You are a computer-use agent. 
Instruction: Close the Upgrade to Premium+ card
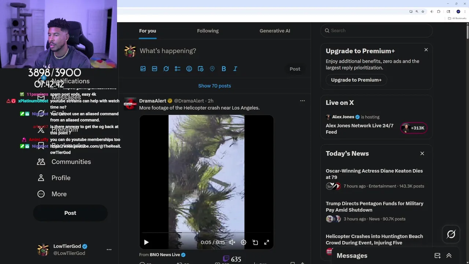click(426, 49)
